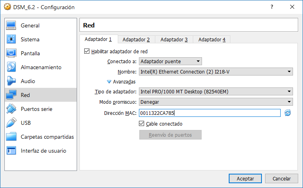Select the Carpetas compartidas folder icon
This screenshot has height=188, width=303.
[x=11, y=137]
